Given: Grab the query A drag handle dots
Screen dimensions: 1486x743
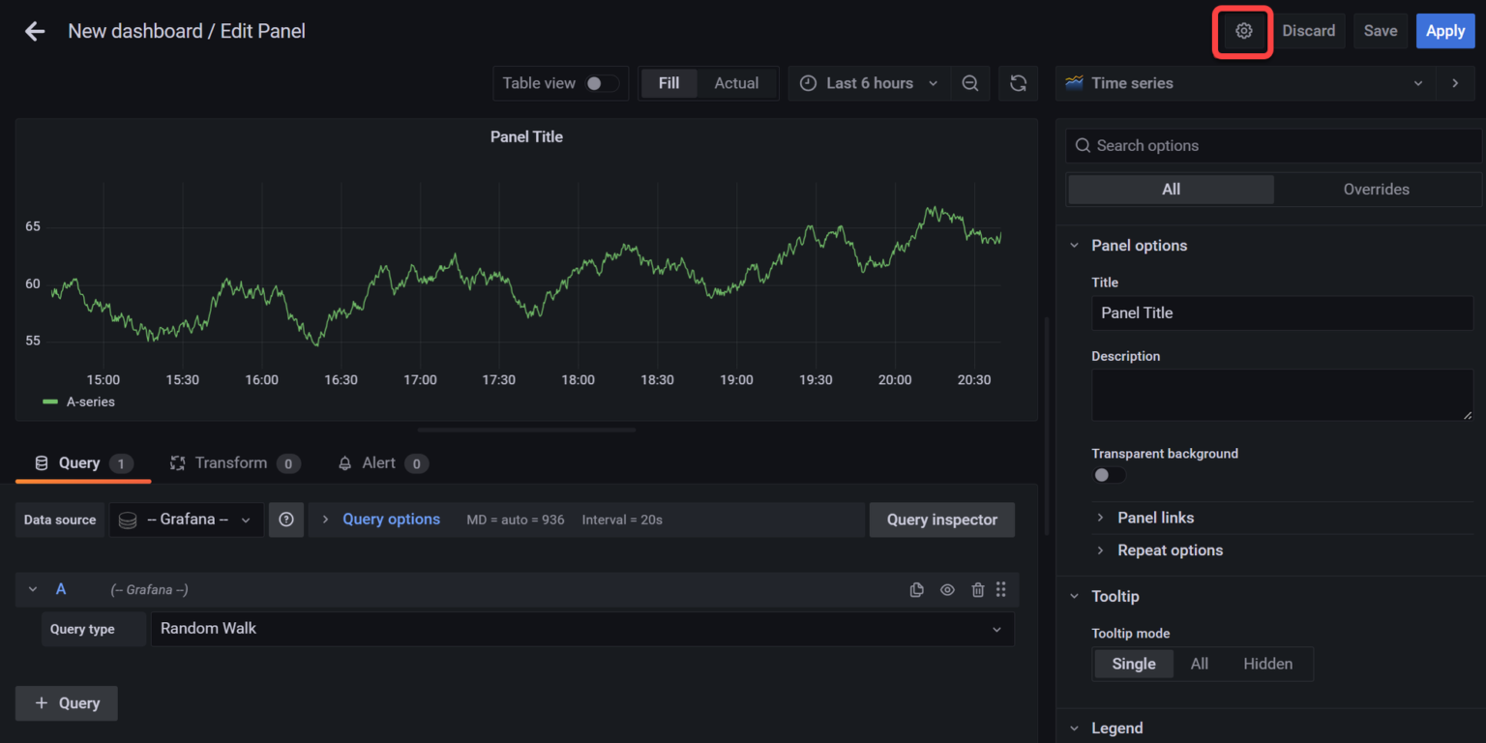Looking at the screenshot, I should click(1000, 589).
